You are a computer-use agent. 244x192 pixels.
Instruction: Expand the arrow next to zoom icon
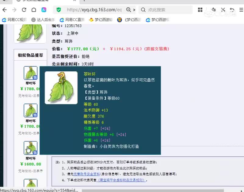click(134, 10)
